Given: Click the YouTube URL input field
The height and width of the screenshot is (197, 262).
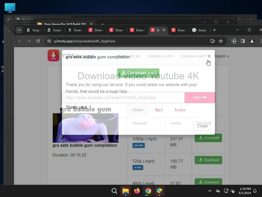Looking at the screenshot, I should tap(123, 97).
